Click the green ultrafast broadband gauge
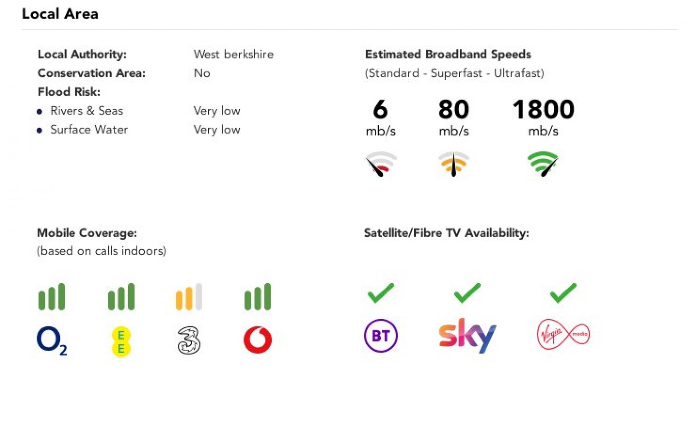 tap(543, 164)
